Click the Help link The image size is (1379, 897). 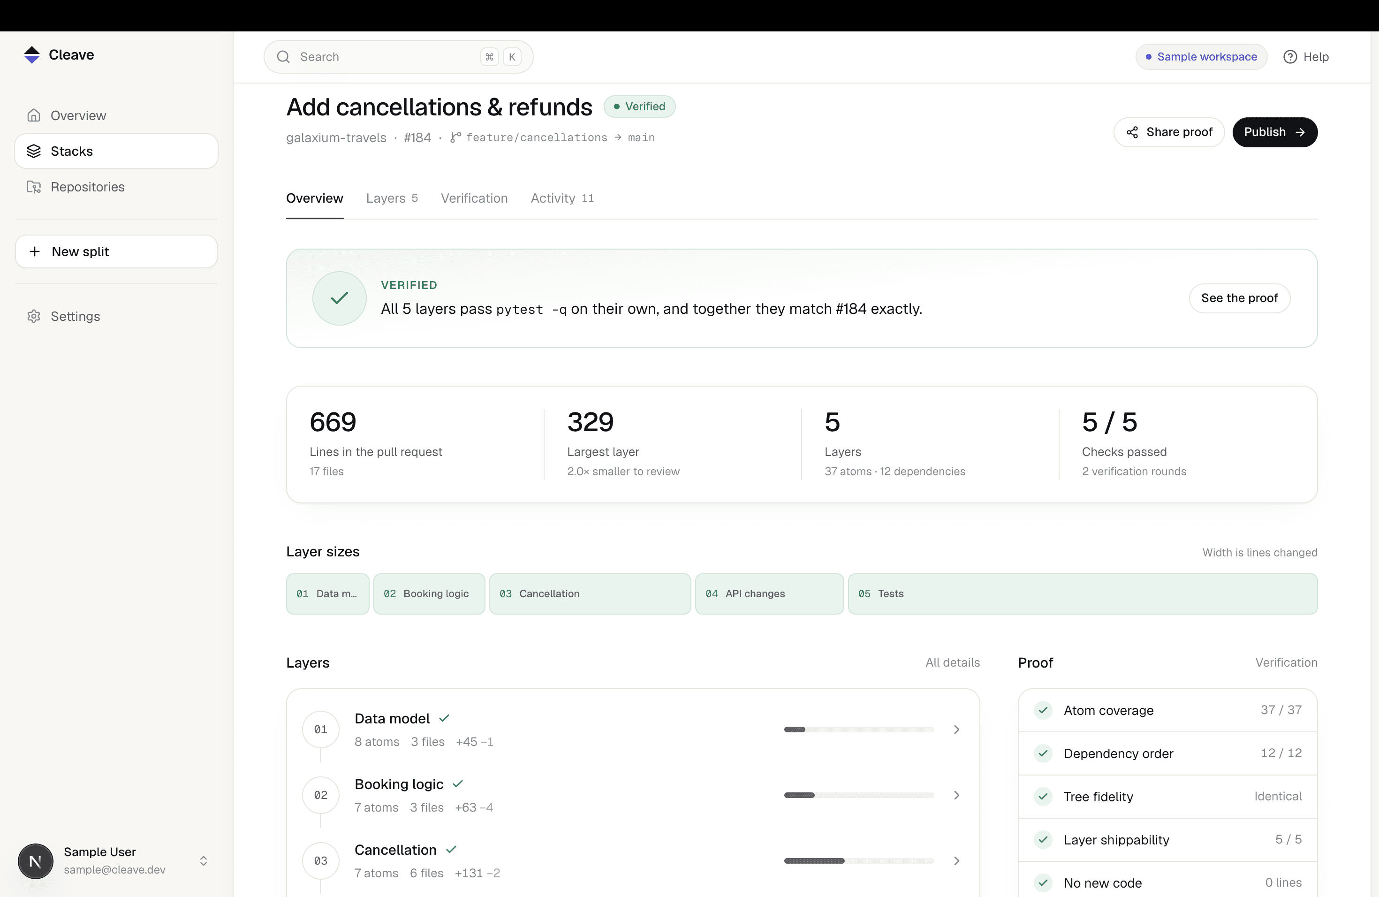[1306, 57]
